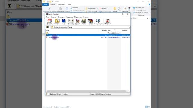This screenshot has width=193, height=108.
Task: Click Скопировать путь in Explorer ribbon
Action: pos(77,10)
